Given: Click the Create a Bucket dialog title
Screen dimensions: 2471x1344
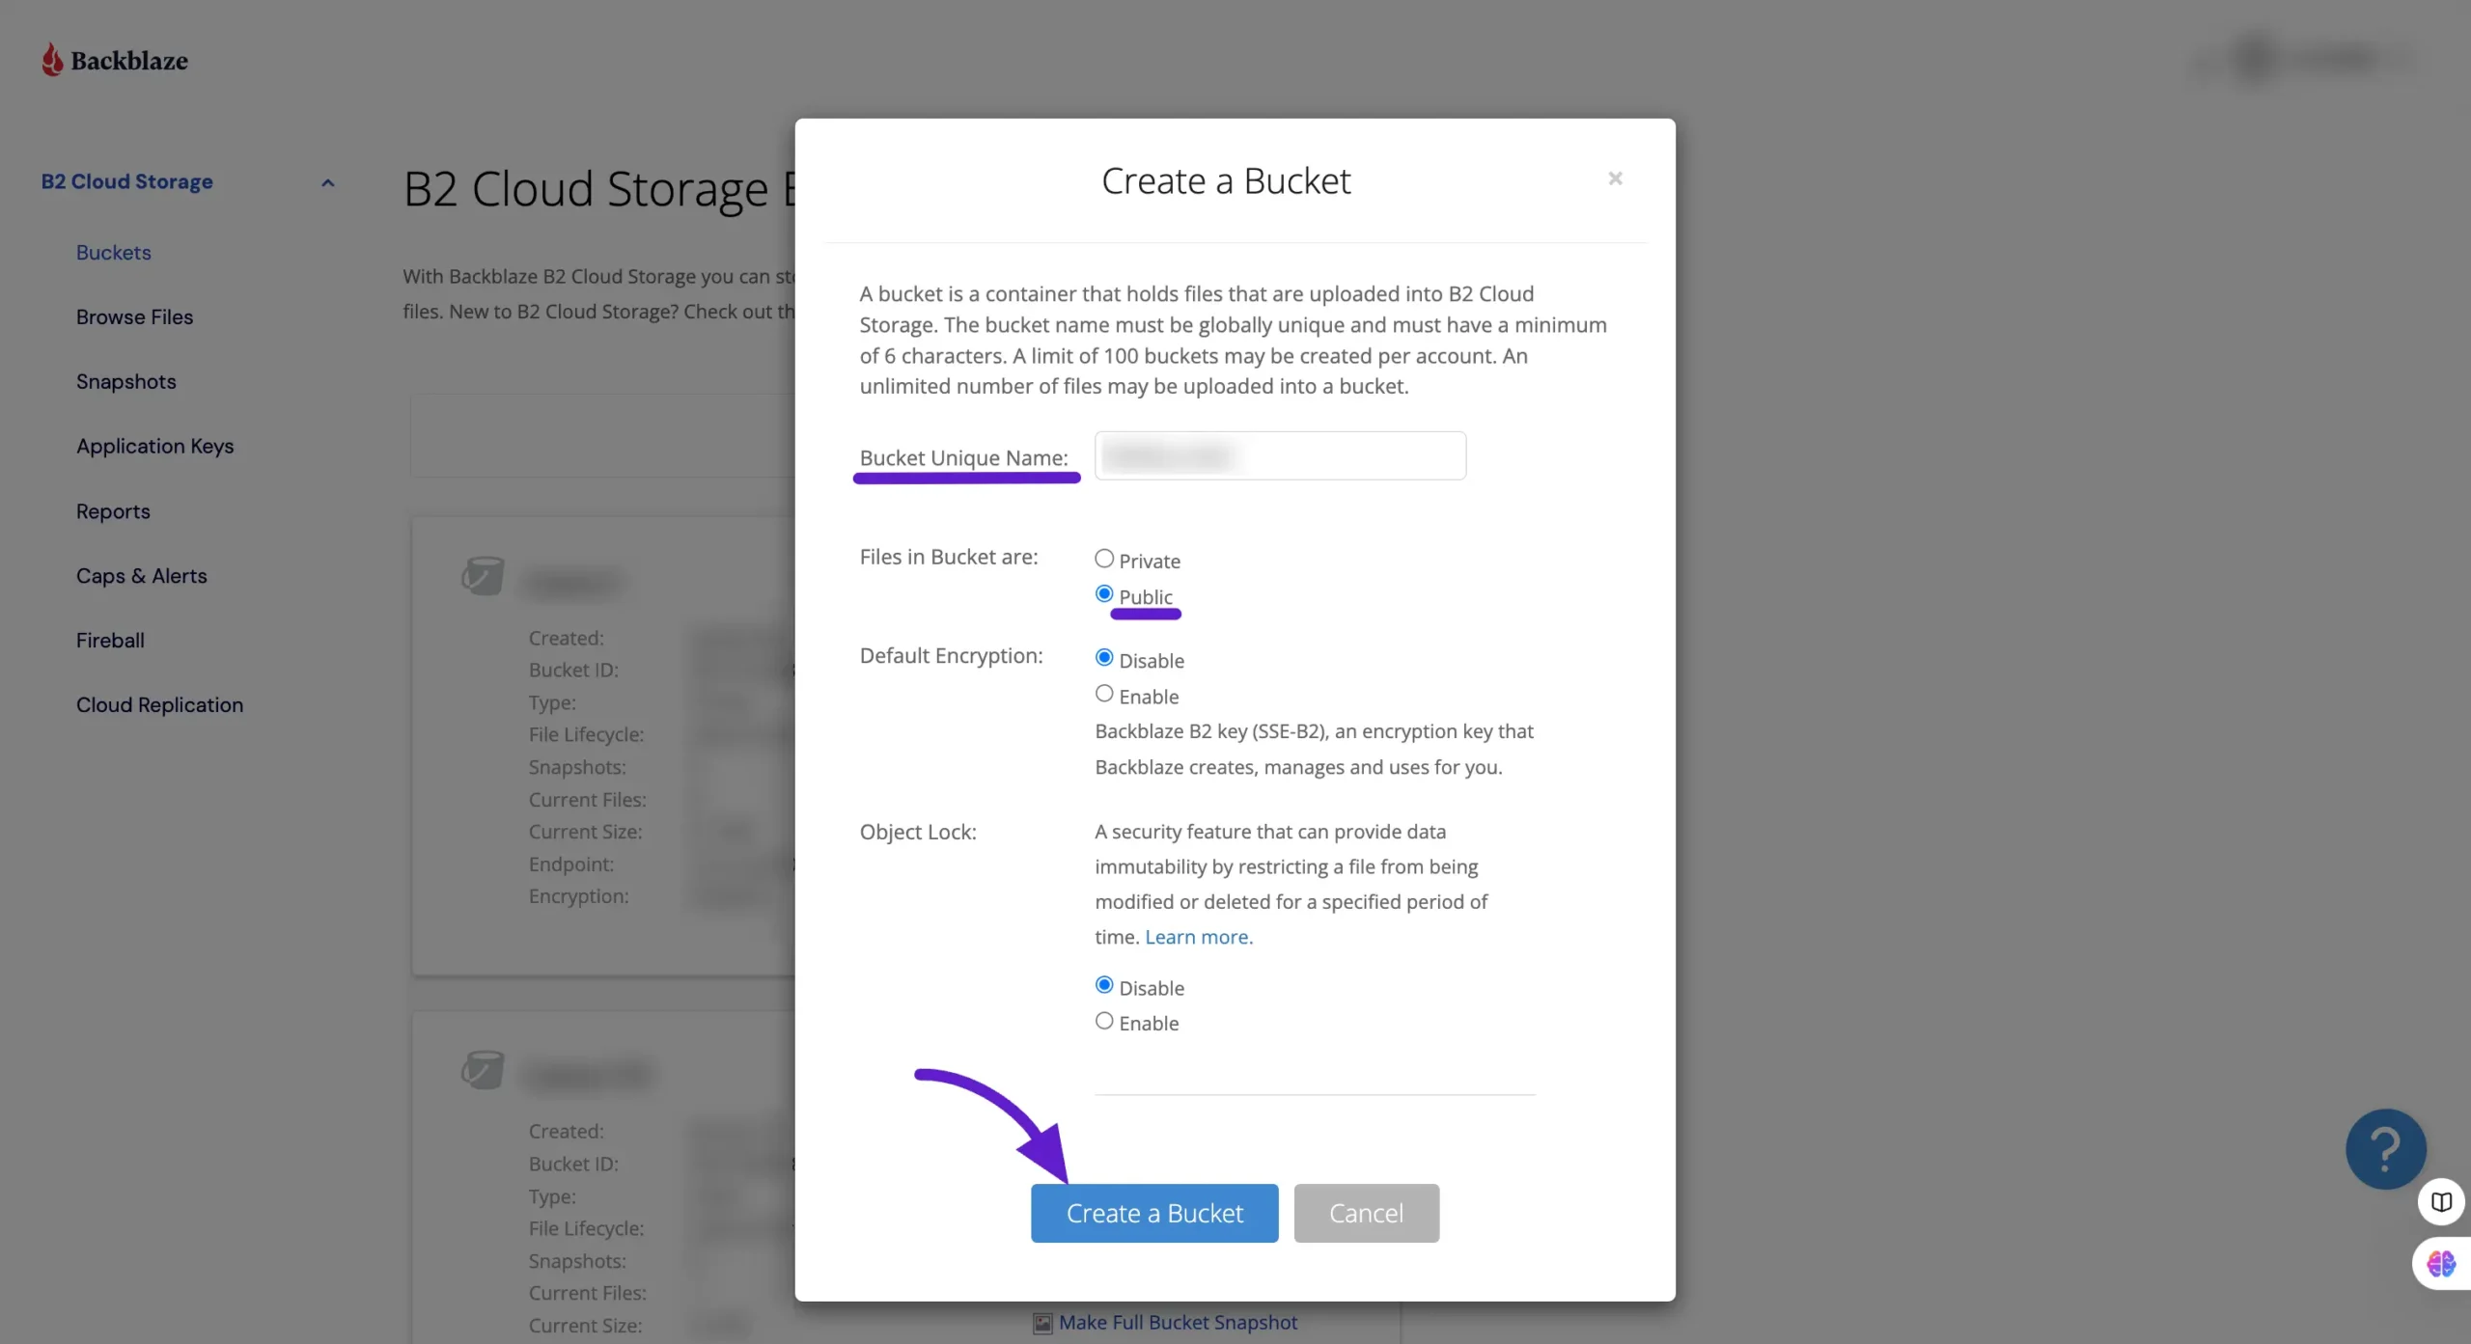Looking at the screenshot, I should tap(1226, 181).
